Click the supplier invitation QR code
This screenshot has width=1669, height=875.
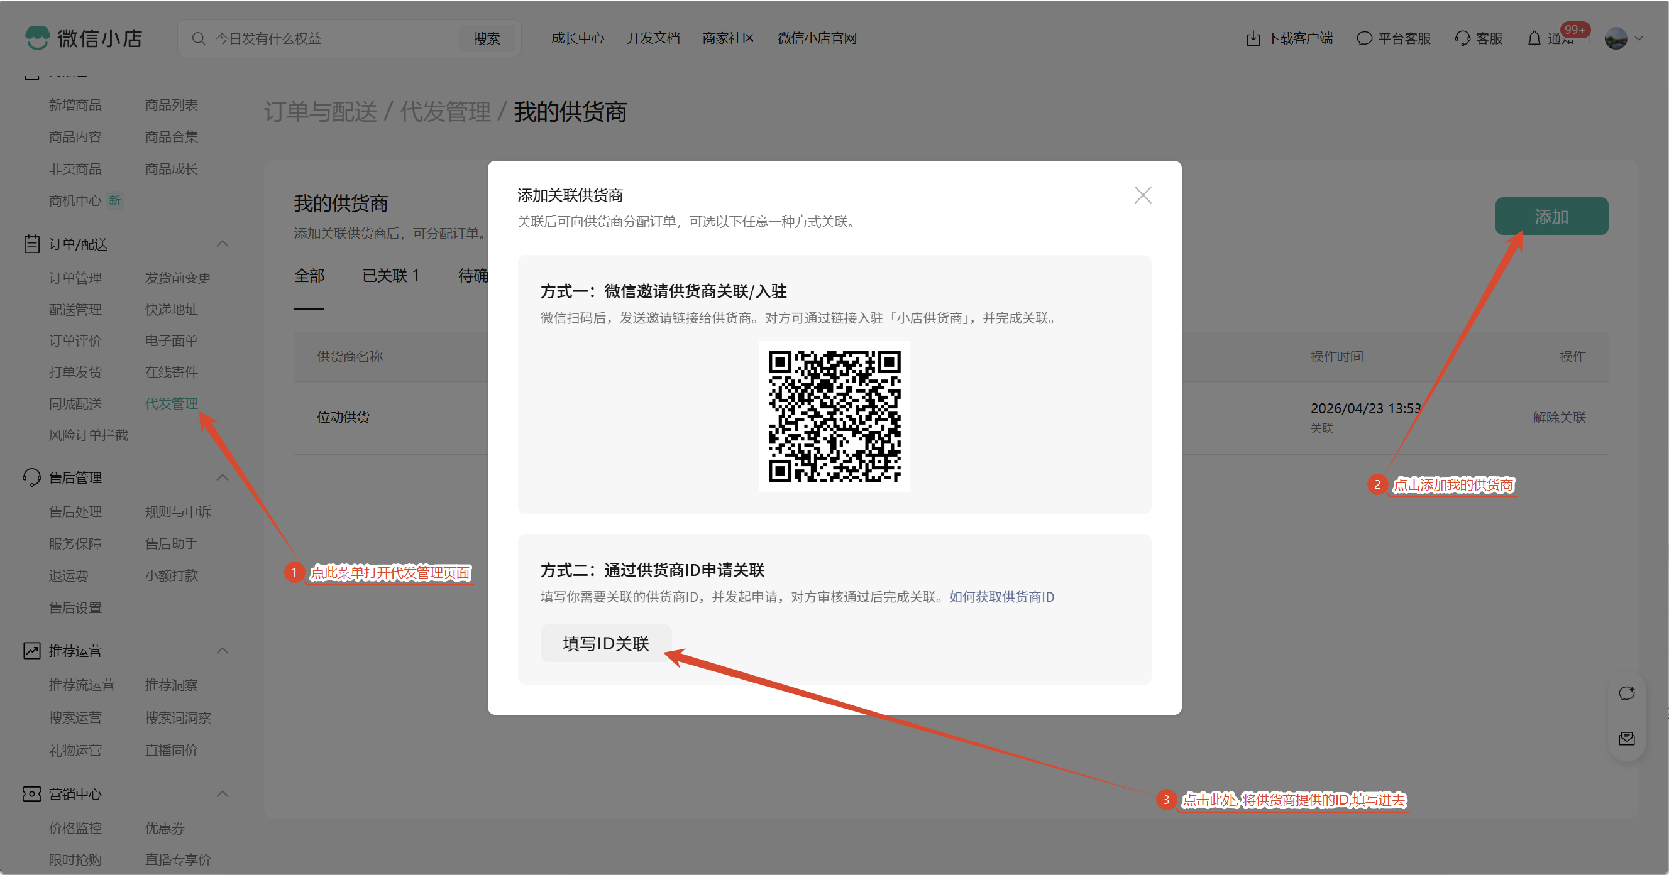[x=835, y=416]
